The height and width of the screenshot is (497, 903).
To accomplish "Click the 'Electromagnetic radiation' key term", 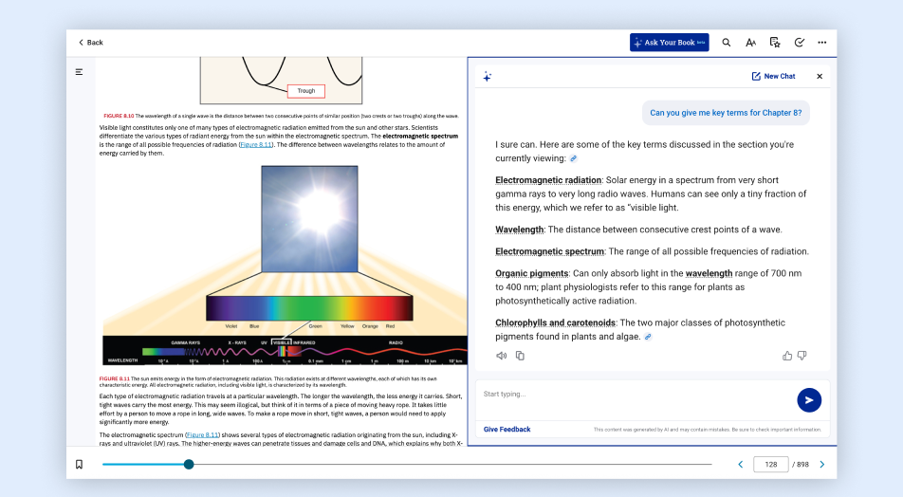I will [x=548, y=180].
